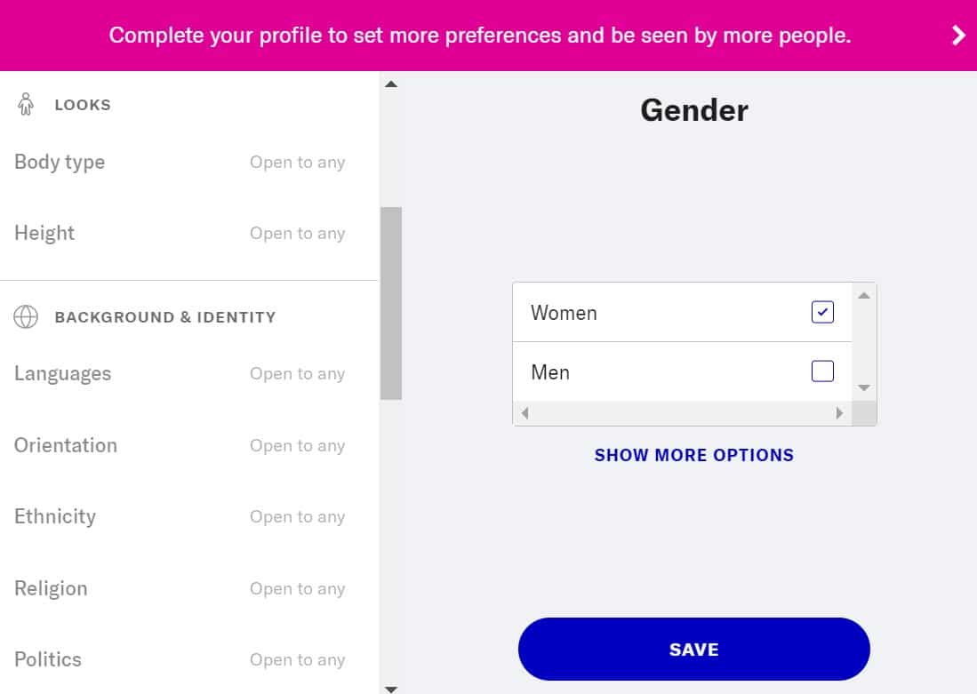The width and height of the screenshot is (977, 694).
Task: Select the Ethnicity preference row
Action: tap(180, 516)
